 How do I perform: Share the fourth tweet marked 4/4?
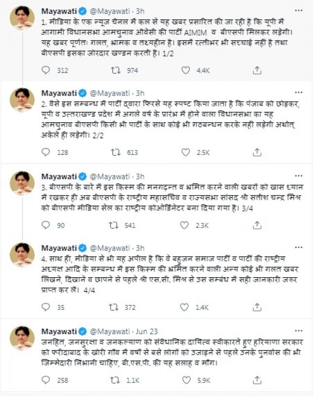pos(256,307)
